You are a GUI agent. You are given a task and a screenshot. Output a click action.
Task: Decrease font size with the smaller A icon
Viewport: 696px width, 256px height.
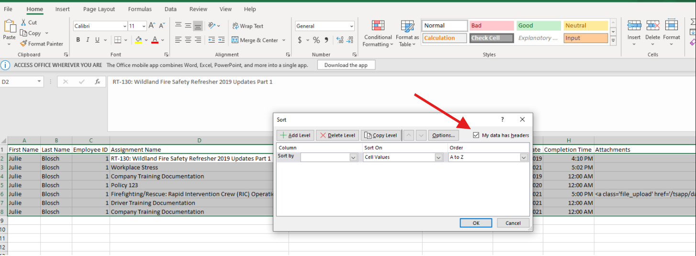click(x=162, y=26)
